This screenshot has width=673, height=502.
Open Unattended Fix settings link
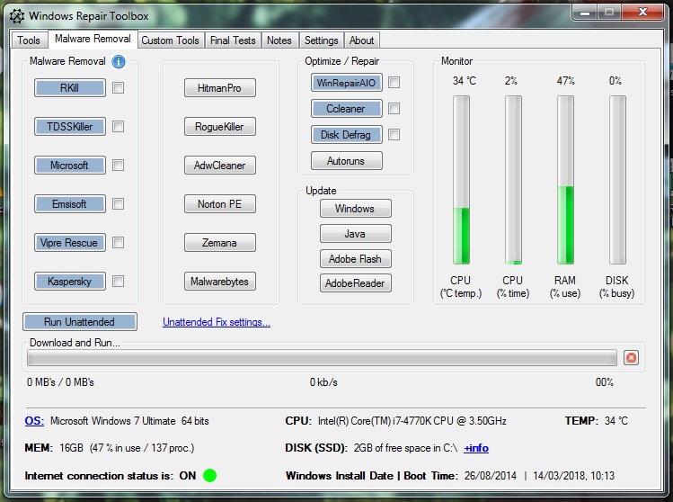coord(216,322)
